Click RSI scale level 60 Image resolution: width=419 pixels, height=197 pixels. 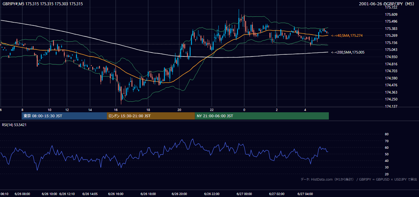tap(387, 147)
